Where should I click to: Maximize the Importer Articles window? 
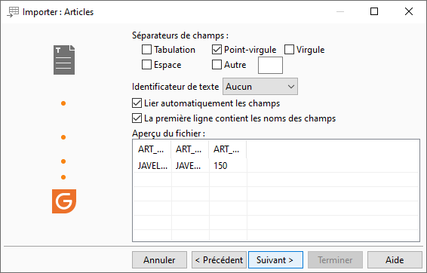(374, 11)
